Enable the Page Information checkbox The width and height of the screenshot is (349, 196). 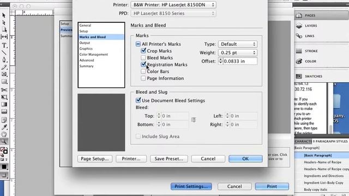coord(143,78)
